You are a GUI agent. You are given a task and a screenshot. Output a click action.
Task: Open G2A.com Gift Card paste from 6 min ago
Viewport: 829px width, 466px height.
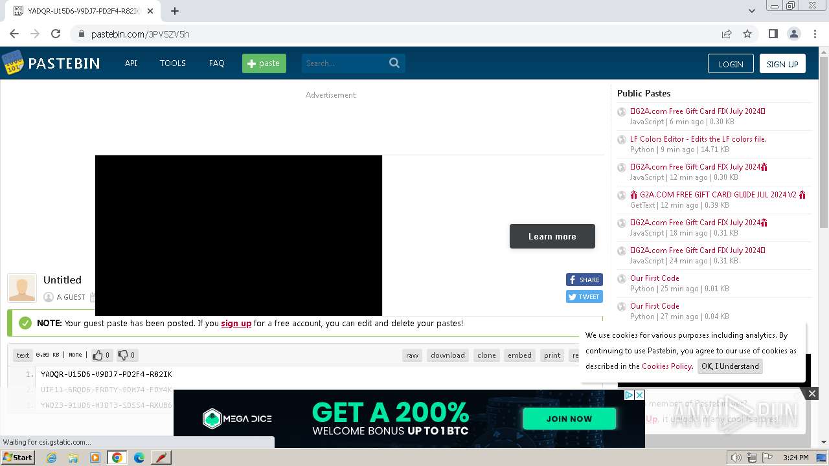(x=698, y=111)
